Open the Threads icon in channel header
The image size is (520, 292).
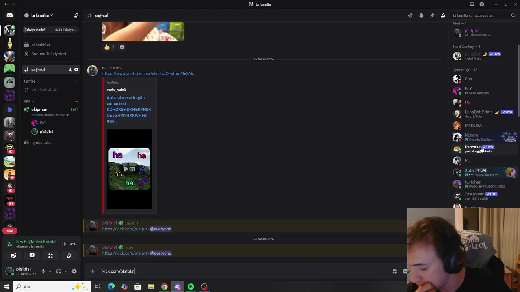(410, 15)
